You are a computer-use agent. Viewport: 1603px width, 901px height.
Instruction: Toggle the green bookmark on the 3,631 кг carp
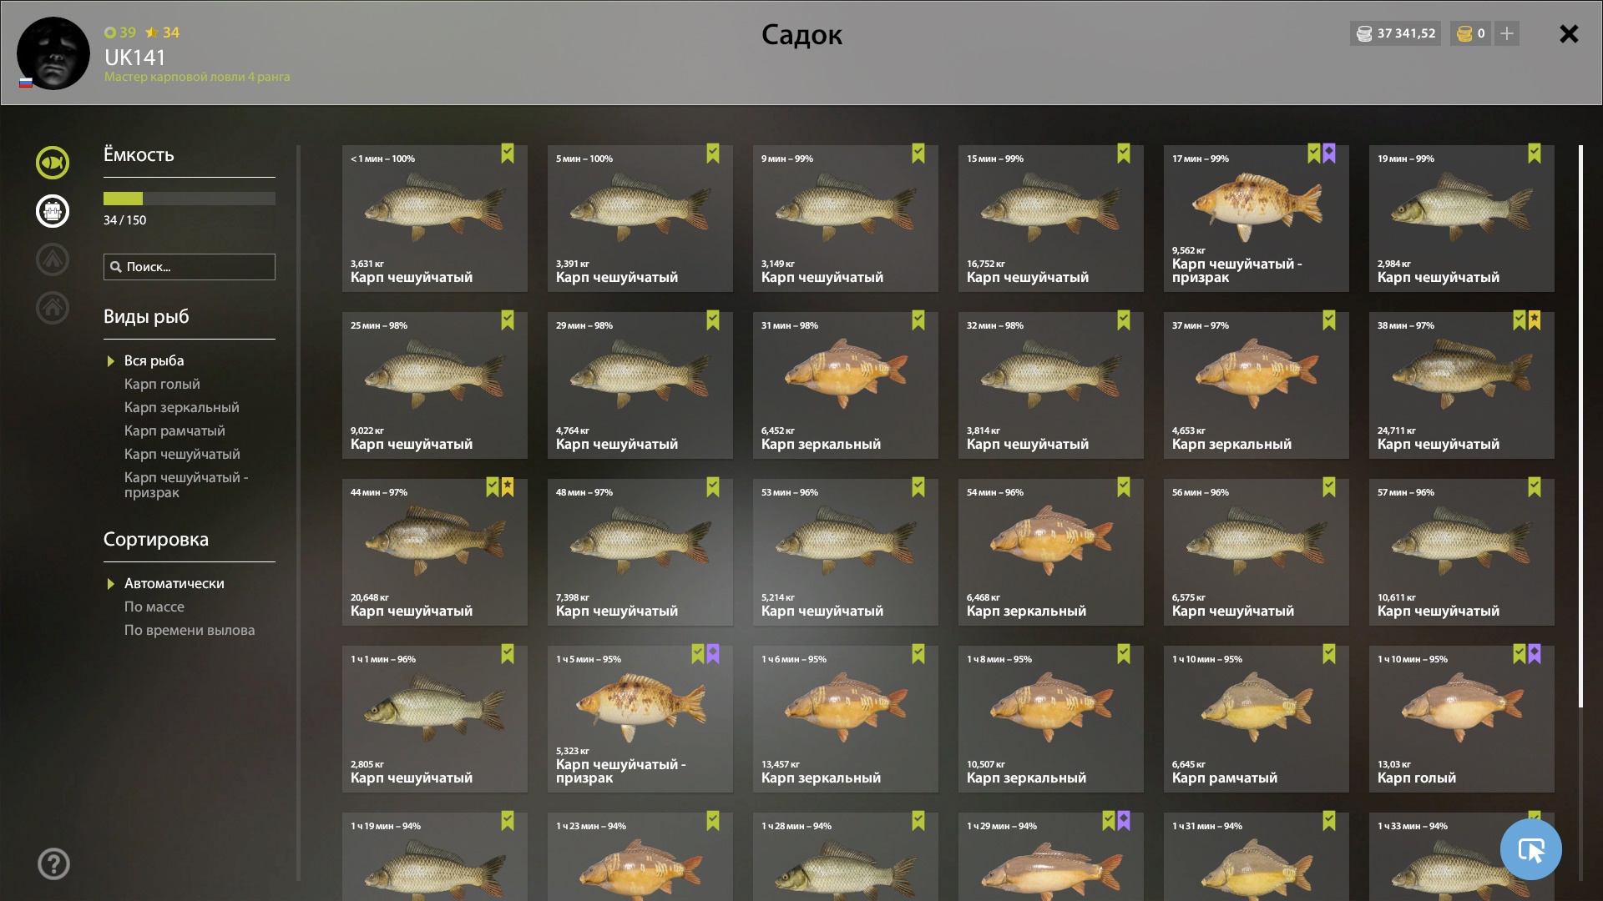(x=508, y=154)
